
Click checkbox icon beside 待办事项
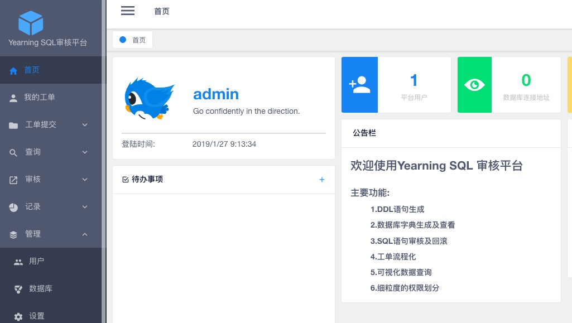(x=126, y=180)
